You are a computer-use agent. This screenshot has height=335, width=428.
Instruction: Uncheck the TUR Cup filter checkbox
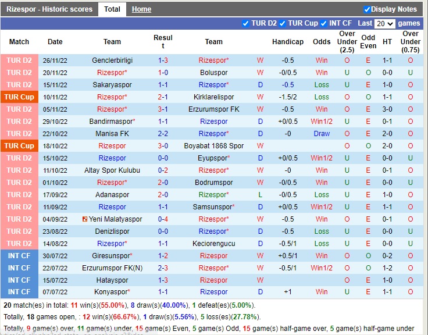(x=283, y=23)
